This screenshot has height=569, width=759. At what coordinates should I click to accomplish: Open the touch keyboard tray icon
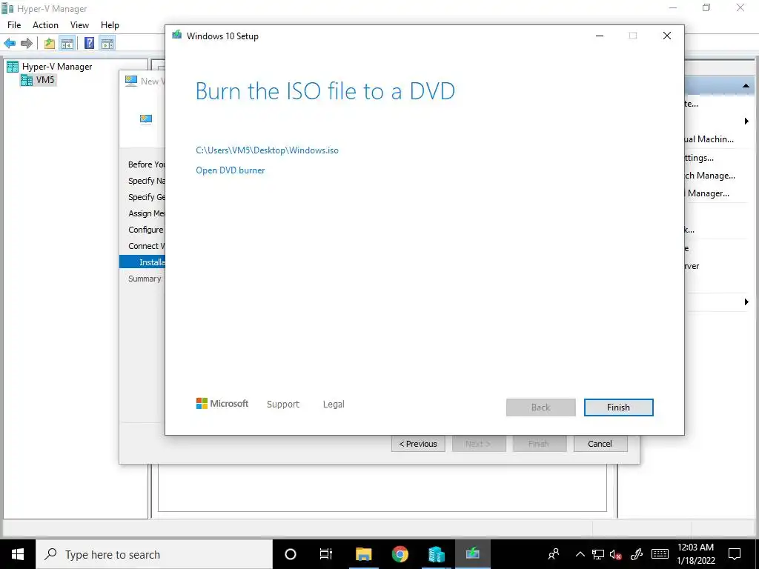660,554
